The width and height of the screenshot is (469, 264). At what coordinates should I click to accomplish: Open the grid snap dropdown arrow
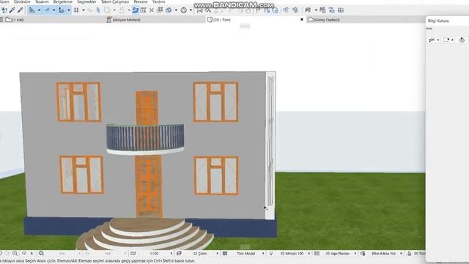pyautogui.click(x=84, y=10)
